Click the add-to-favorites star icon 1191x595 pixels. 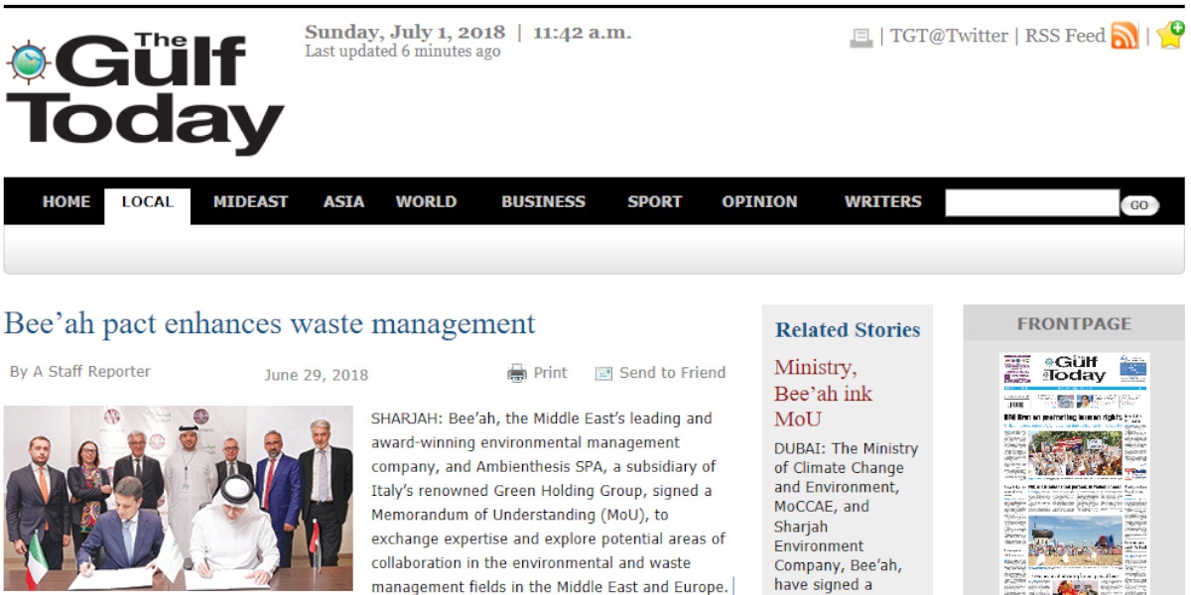coord(1170,35)
